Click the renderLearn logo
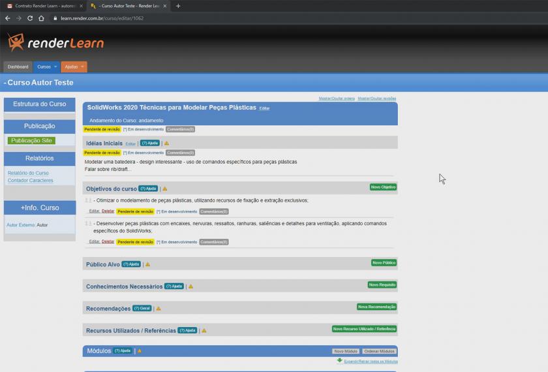The width and height of the screenshot is (548, 372). pyautogui.click(x=55, y=43)
